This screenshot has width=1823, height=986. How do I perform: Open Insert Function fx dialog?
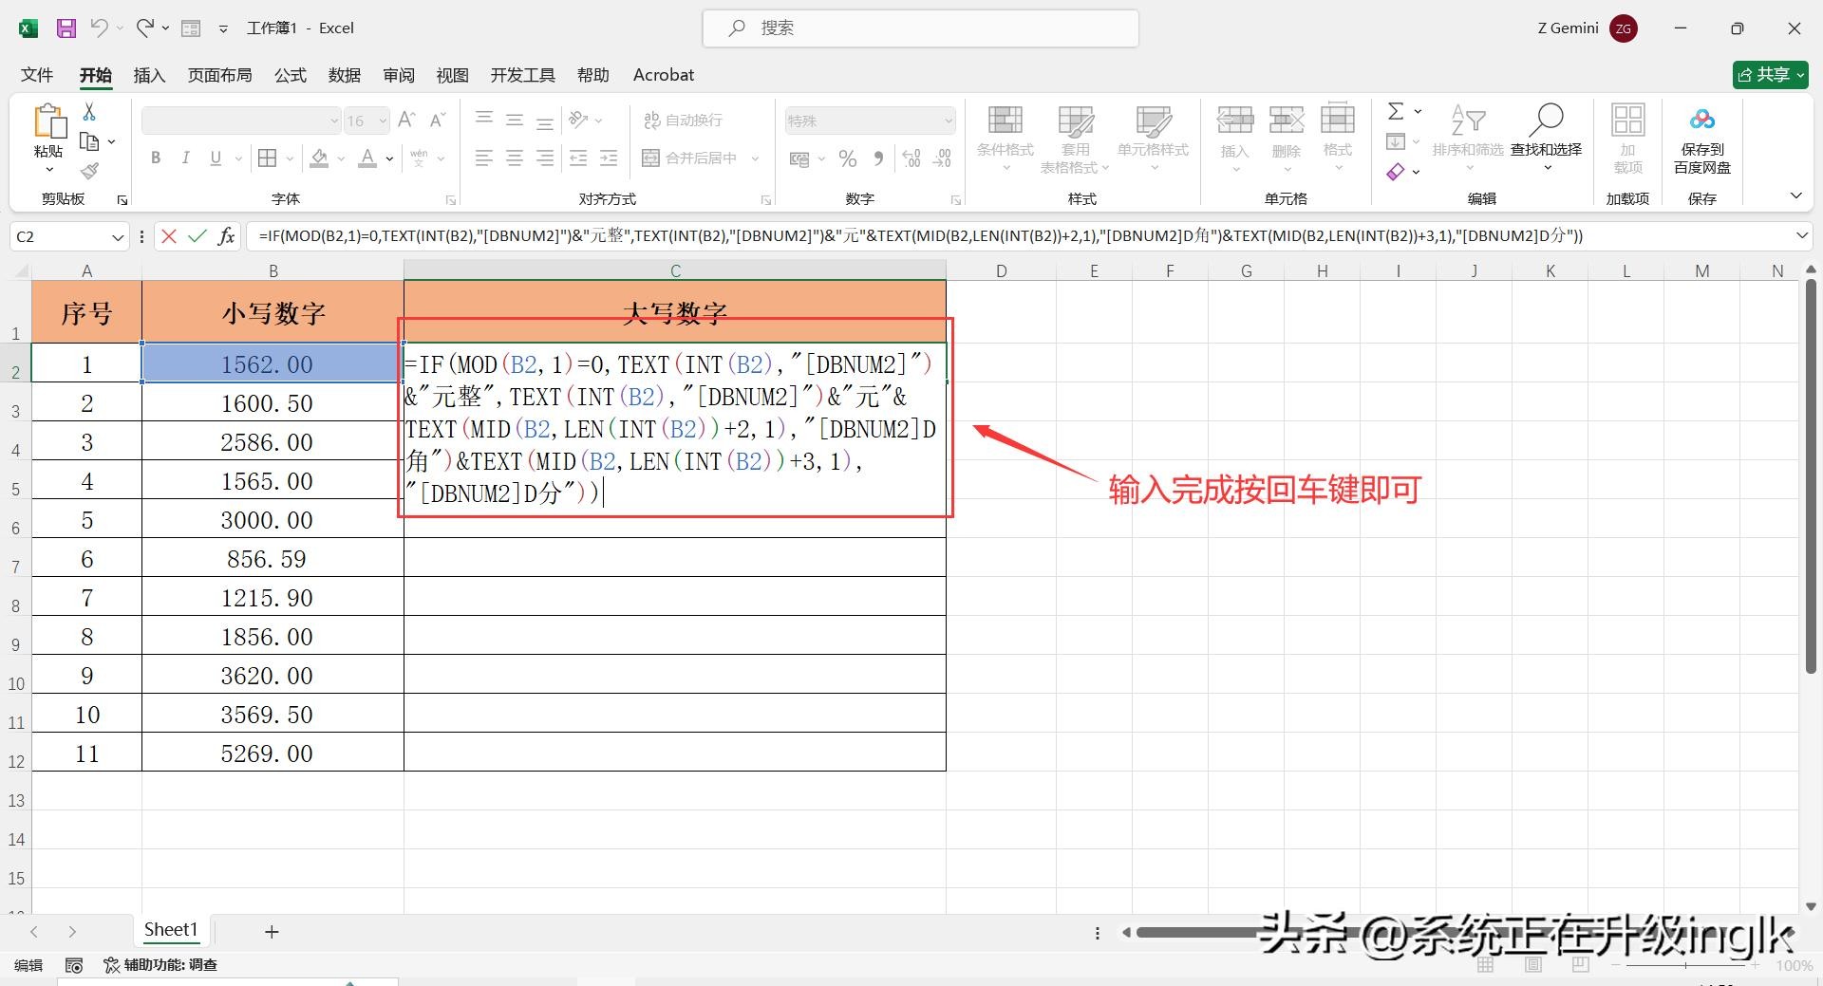[x=226, y=236]
